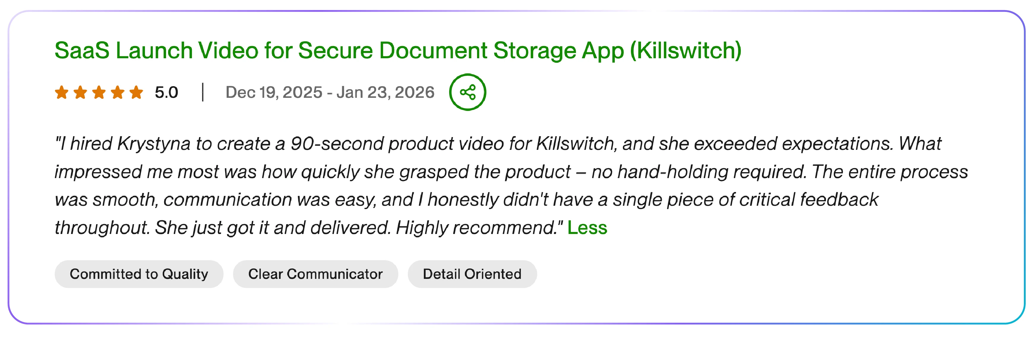Open the SaaS Launch Video job title link
Viewport: 1034px width, 341px height.
pos(397,51)
